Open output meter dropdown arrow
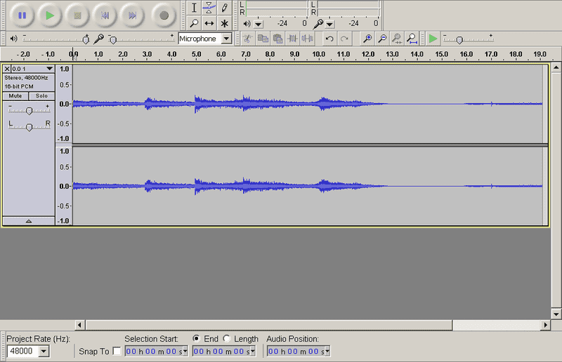562x362 pixels. coord(258,25)
